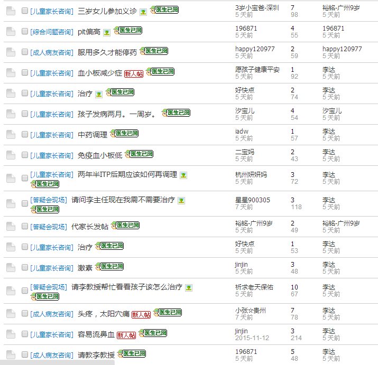
Task: Tick the checkbox for 代家长发帖
Action: tap(25, 226)
